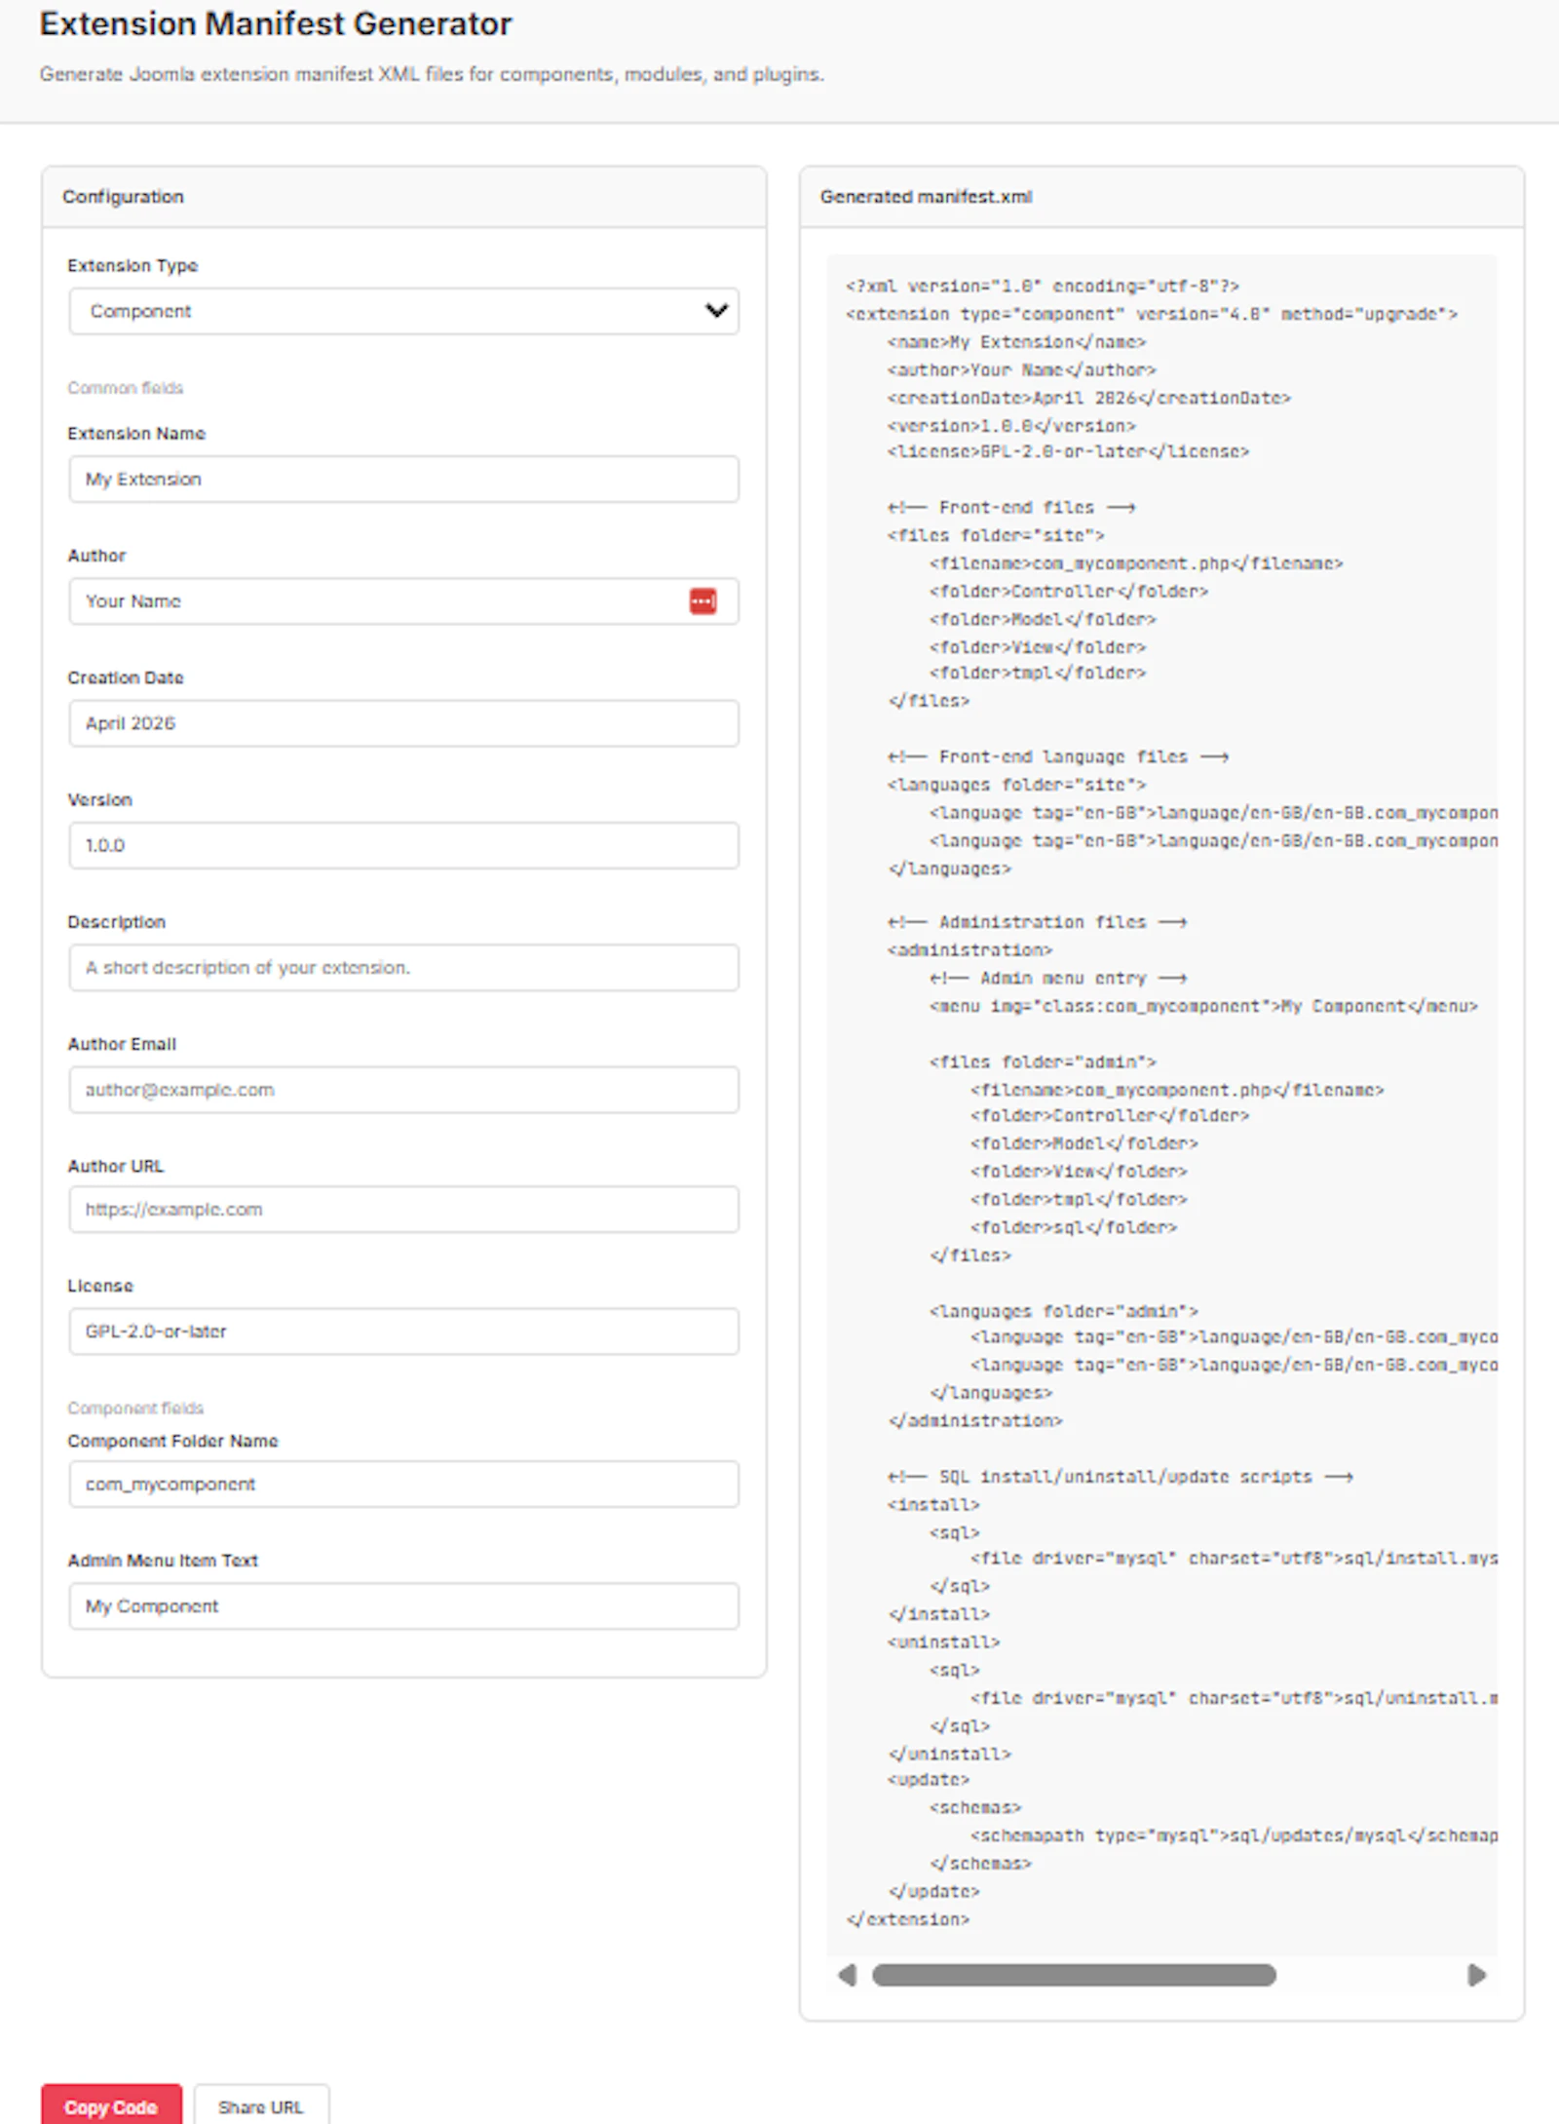Click the languages folder="site" code line

1016,785
